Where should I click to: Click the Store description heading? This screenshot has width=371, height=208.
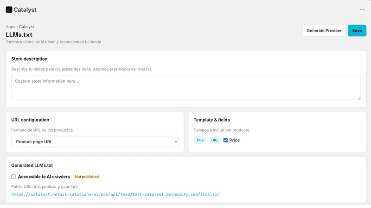[29, 59]
